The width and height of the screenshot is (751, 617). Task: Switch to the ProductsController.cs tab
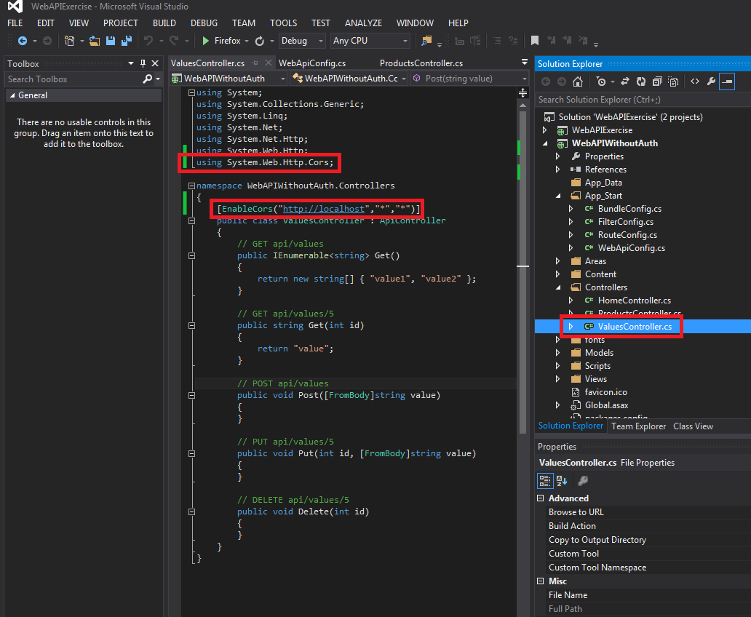[421, 63]
